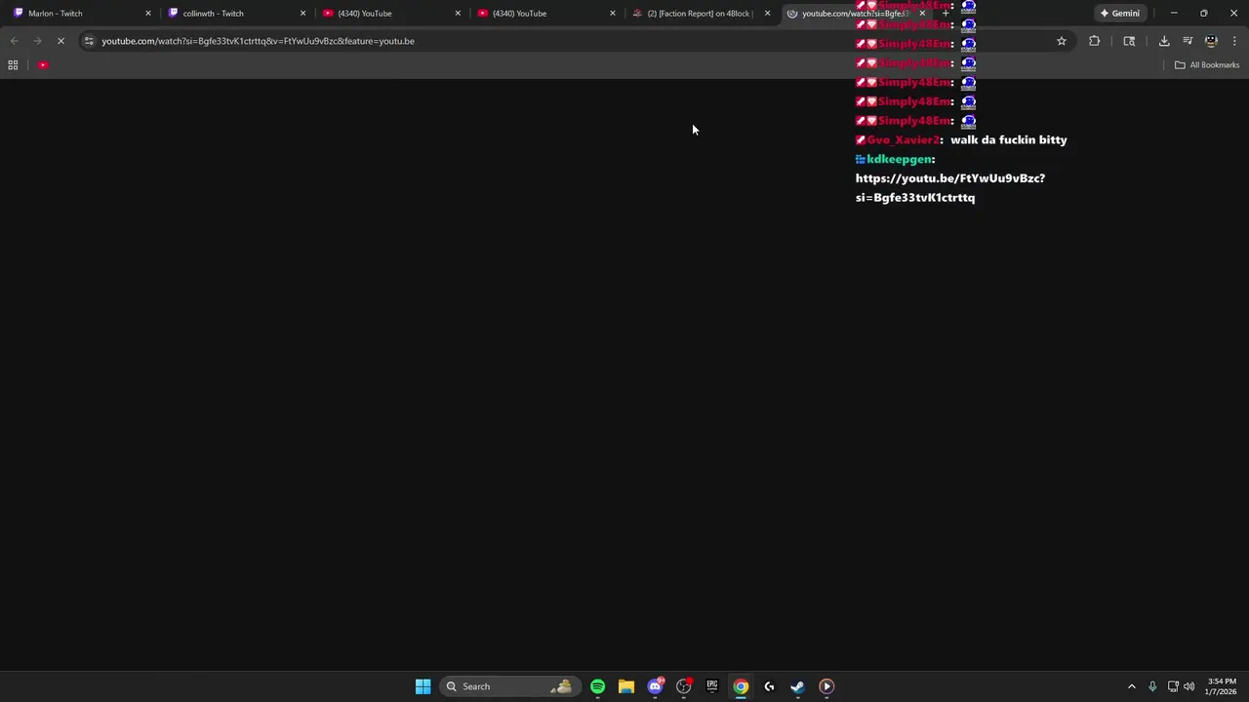
Task: Open the media control icon
Action: point(1188,41)
